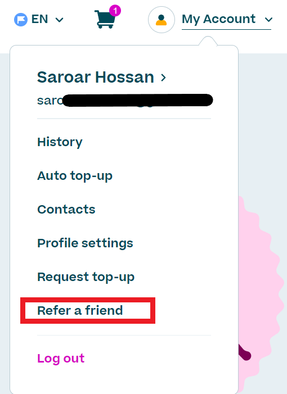Choose Request top-up
This screenshot has height=394, width=287.
click(86, 277)
